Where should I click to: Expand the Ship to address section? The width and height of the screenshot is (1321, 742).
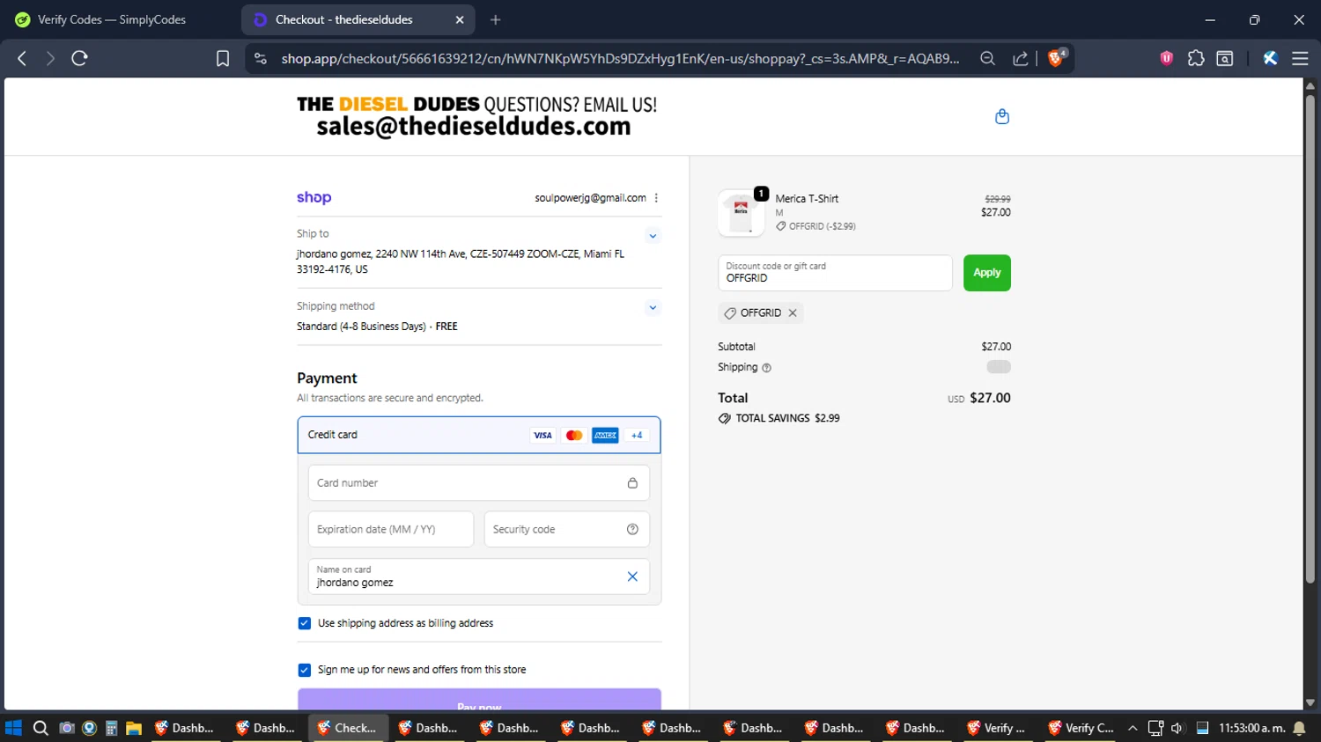click(x=653, y=236)
